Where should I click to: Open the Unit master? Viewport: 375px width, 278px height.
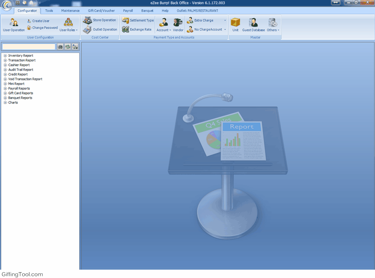235,25
